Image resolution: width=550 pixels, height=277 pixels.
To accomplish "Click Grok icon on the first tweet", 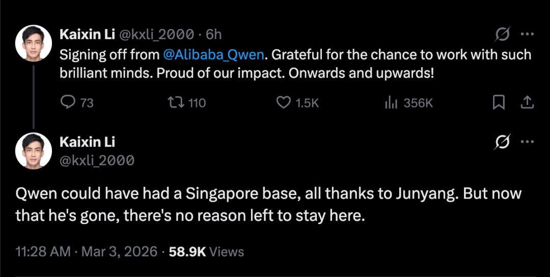I will 503,35.
